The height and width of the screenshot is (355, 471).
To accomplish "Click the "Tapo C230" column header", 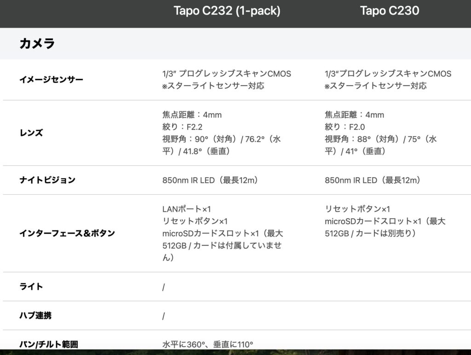I will [389, 11].
